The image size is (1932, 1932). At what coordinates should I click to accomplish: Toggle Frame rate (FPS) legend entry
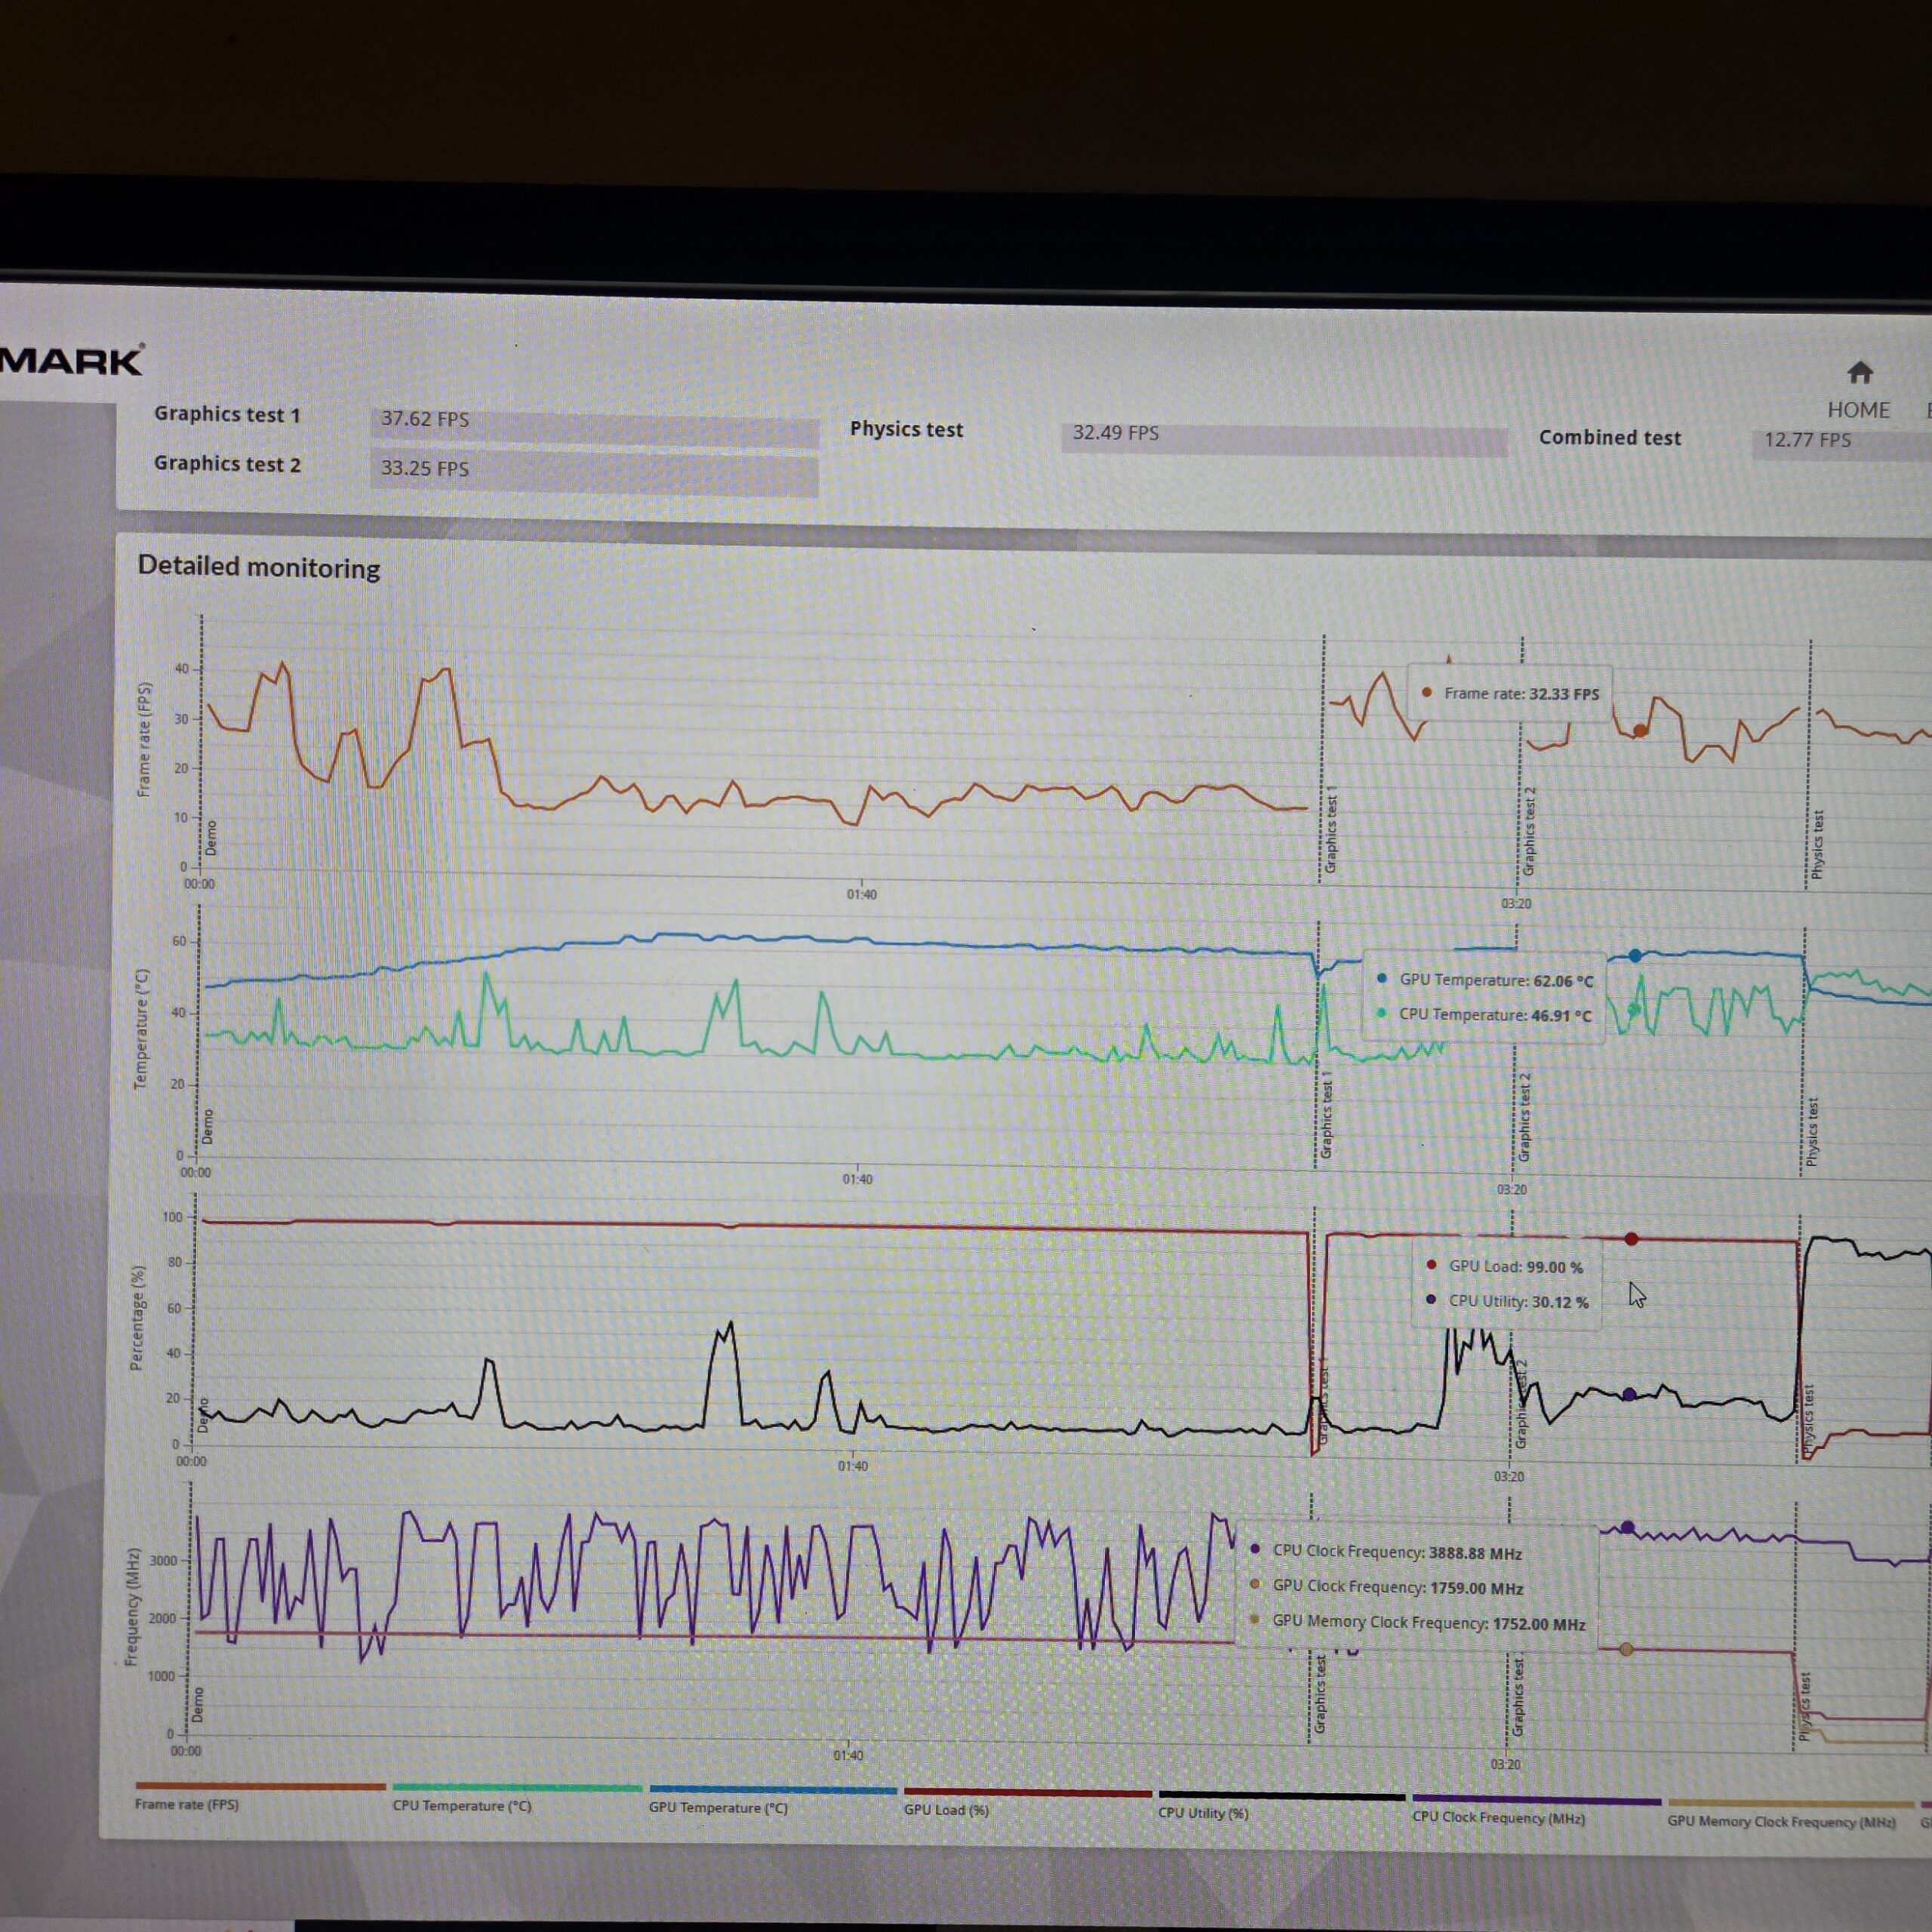tap(187, 1805)
